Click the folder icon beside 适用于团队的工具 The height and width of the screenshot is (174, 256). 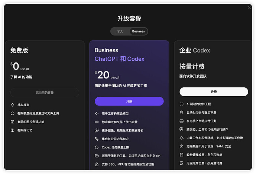coord(97,156)
